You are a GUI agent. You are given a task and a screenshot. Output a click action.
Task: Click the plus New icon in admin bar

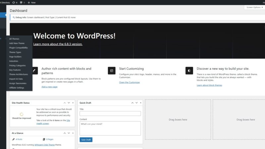tap(29, 2)
